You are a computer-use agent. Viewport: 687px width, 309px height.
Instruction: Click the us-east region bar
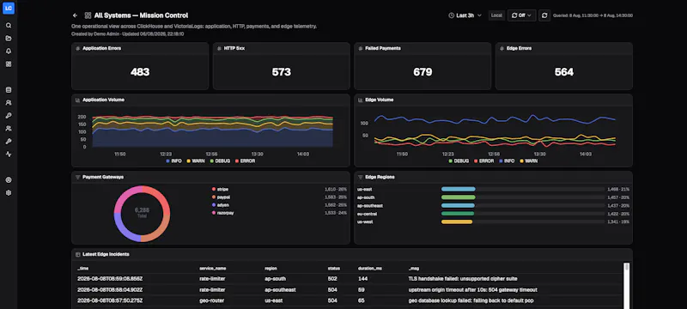coord(459,189)
